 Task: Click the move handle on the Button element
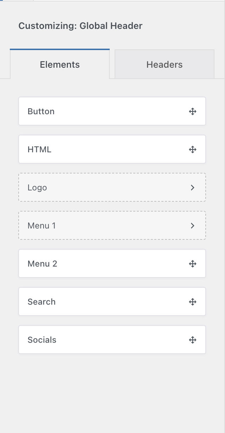[193, 111]
